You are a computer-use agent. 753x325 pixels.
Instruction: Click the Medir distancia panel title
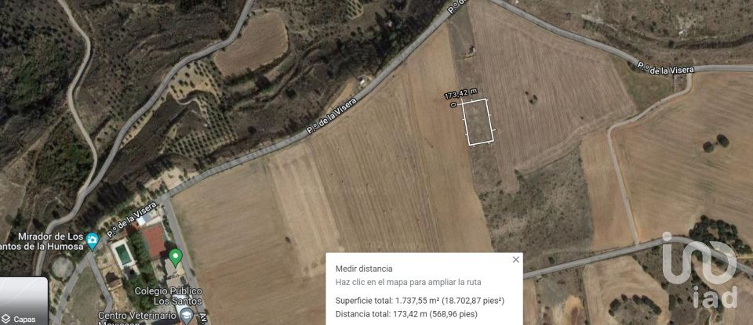[363, 269]
